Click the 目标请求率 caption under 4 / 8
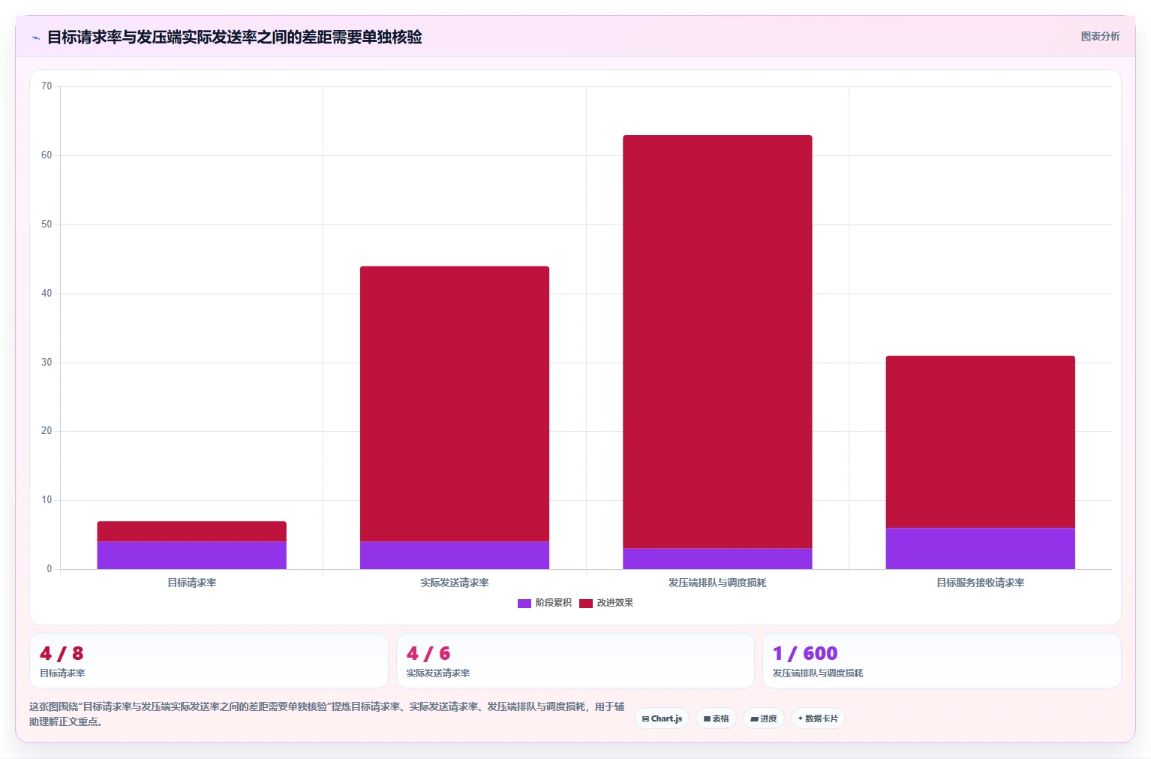This screenshot has height=759, width=1151. point(62,673)
